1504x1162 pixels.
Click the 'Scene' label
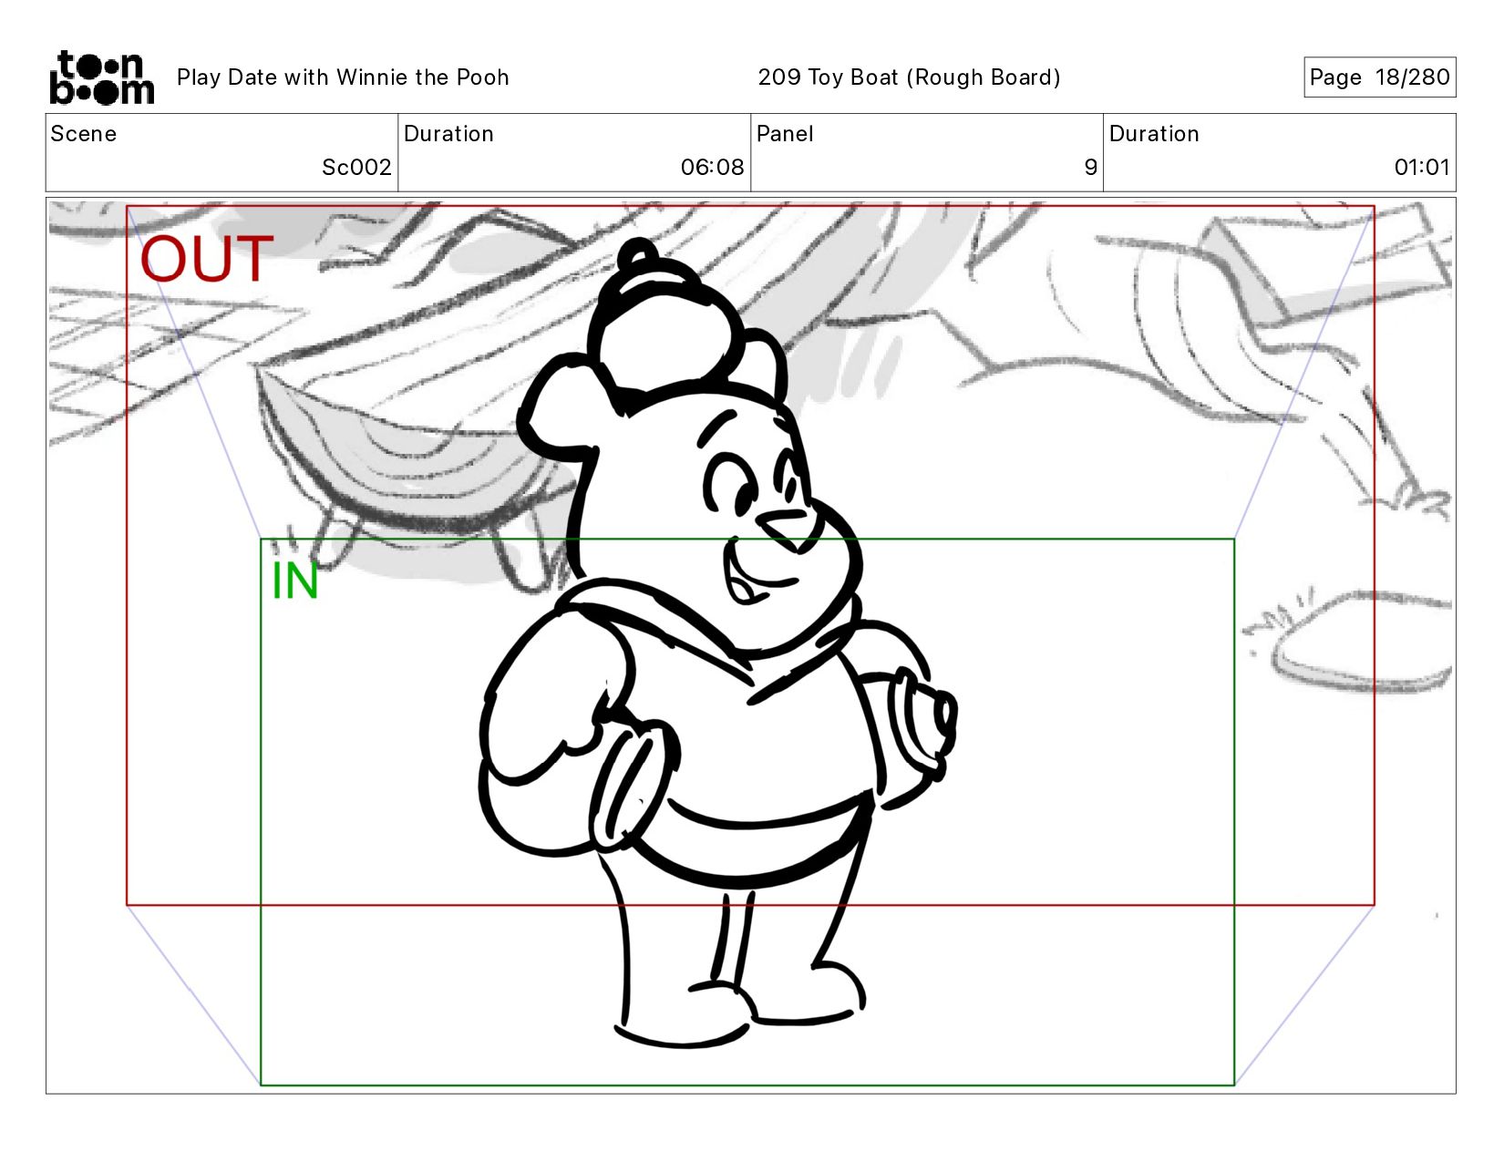(x=84, y=134)
